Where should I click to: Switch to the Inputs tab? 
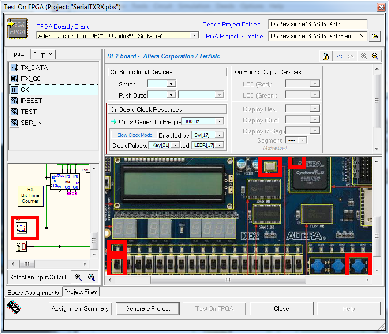pyautogui.click(x=17, y=54)
